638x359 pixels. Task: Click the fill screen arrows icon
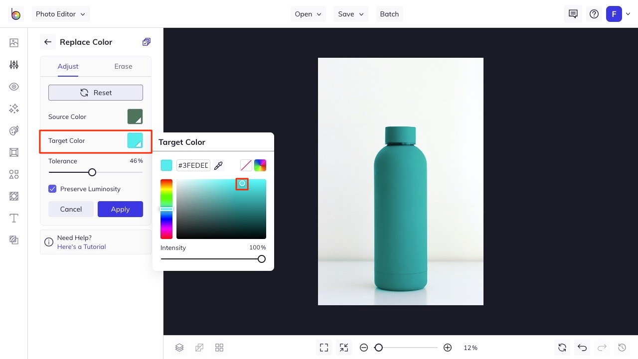point(344,348)
